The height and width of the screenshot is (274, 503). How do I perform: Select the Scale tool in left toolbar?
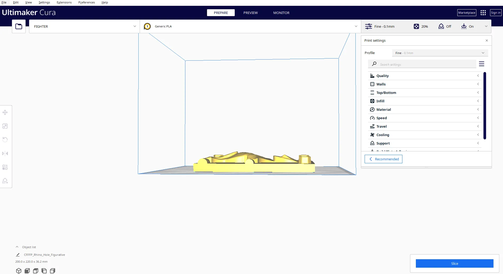[x=5, y=126]
